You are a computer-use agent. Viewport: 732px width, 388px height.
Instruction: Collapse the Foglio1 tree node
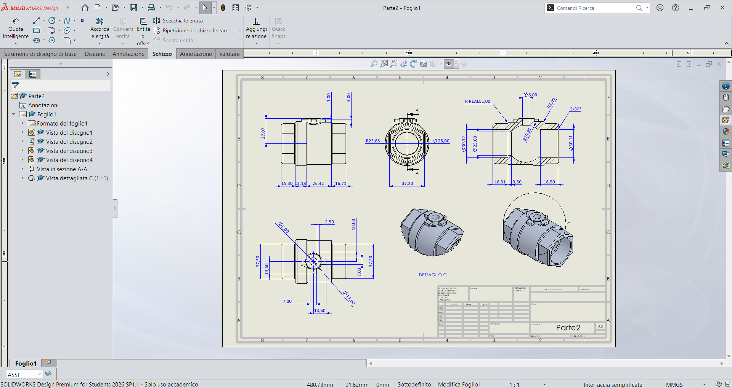click(x=14, y=114)
